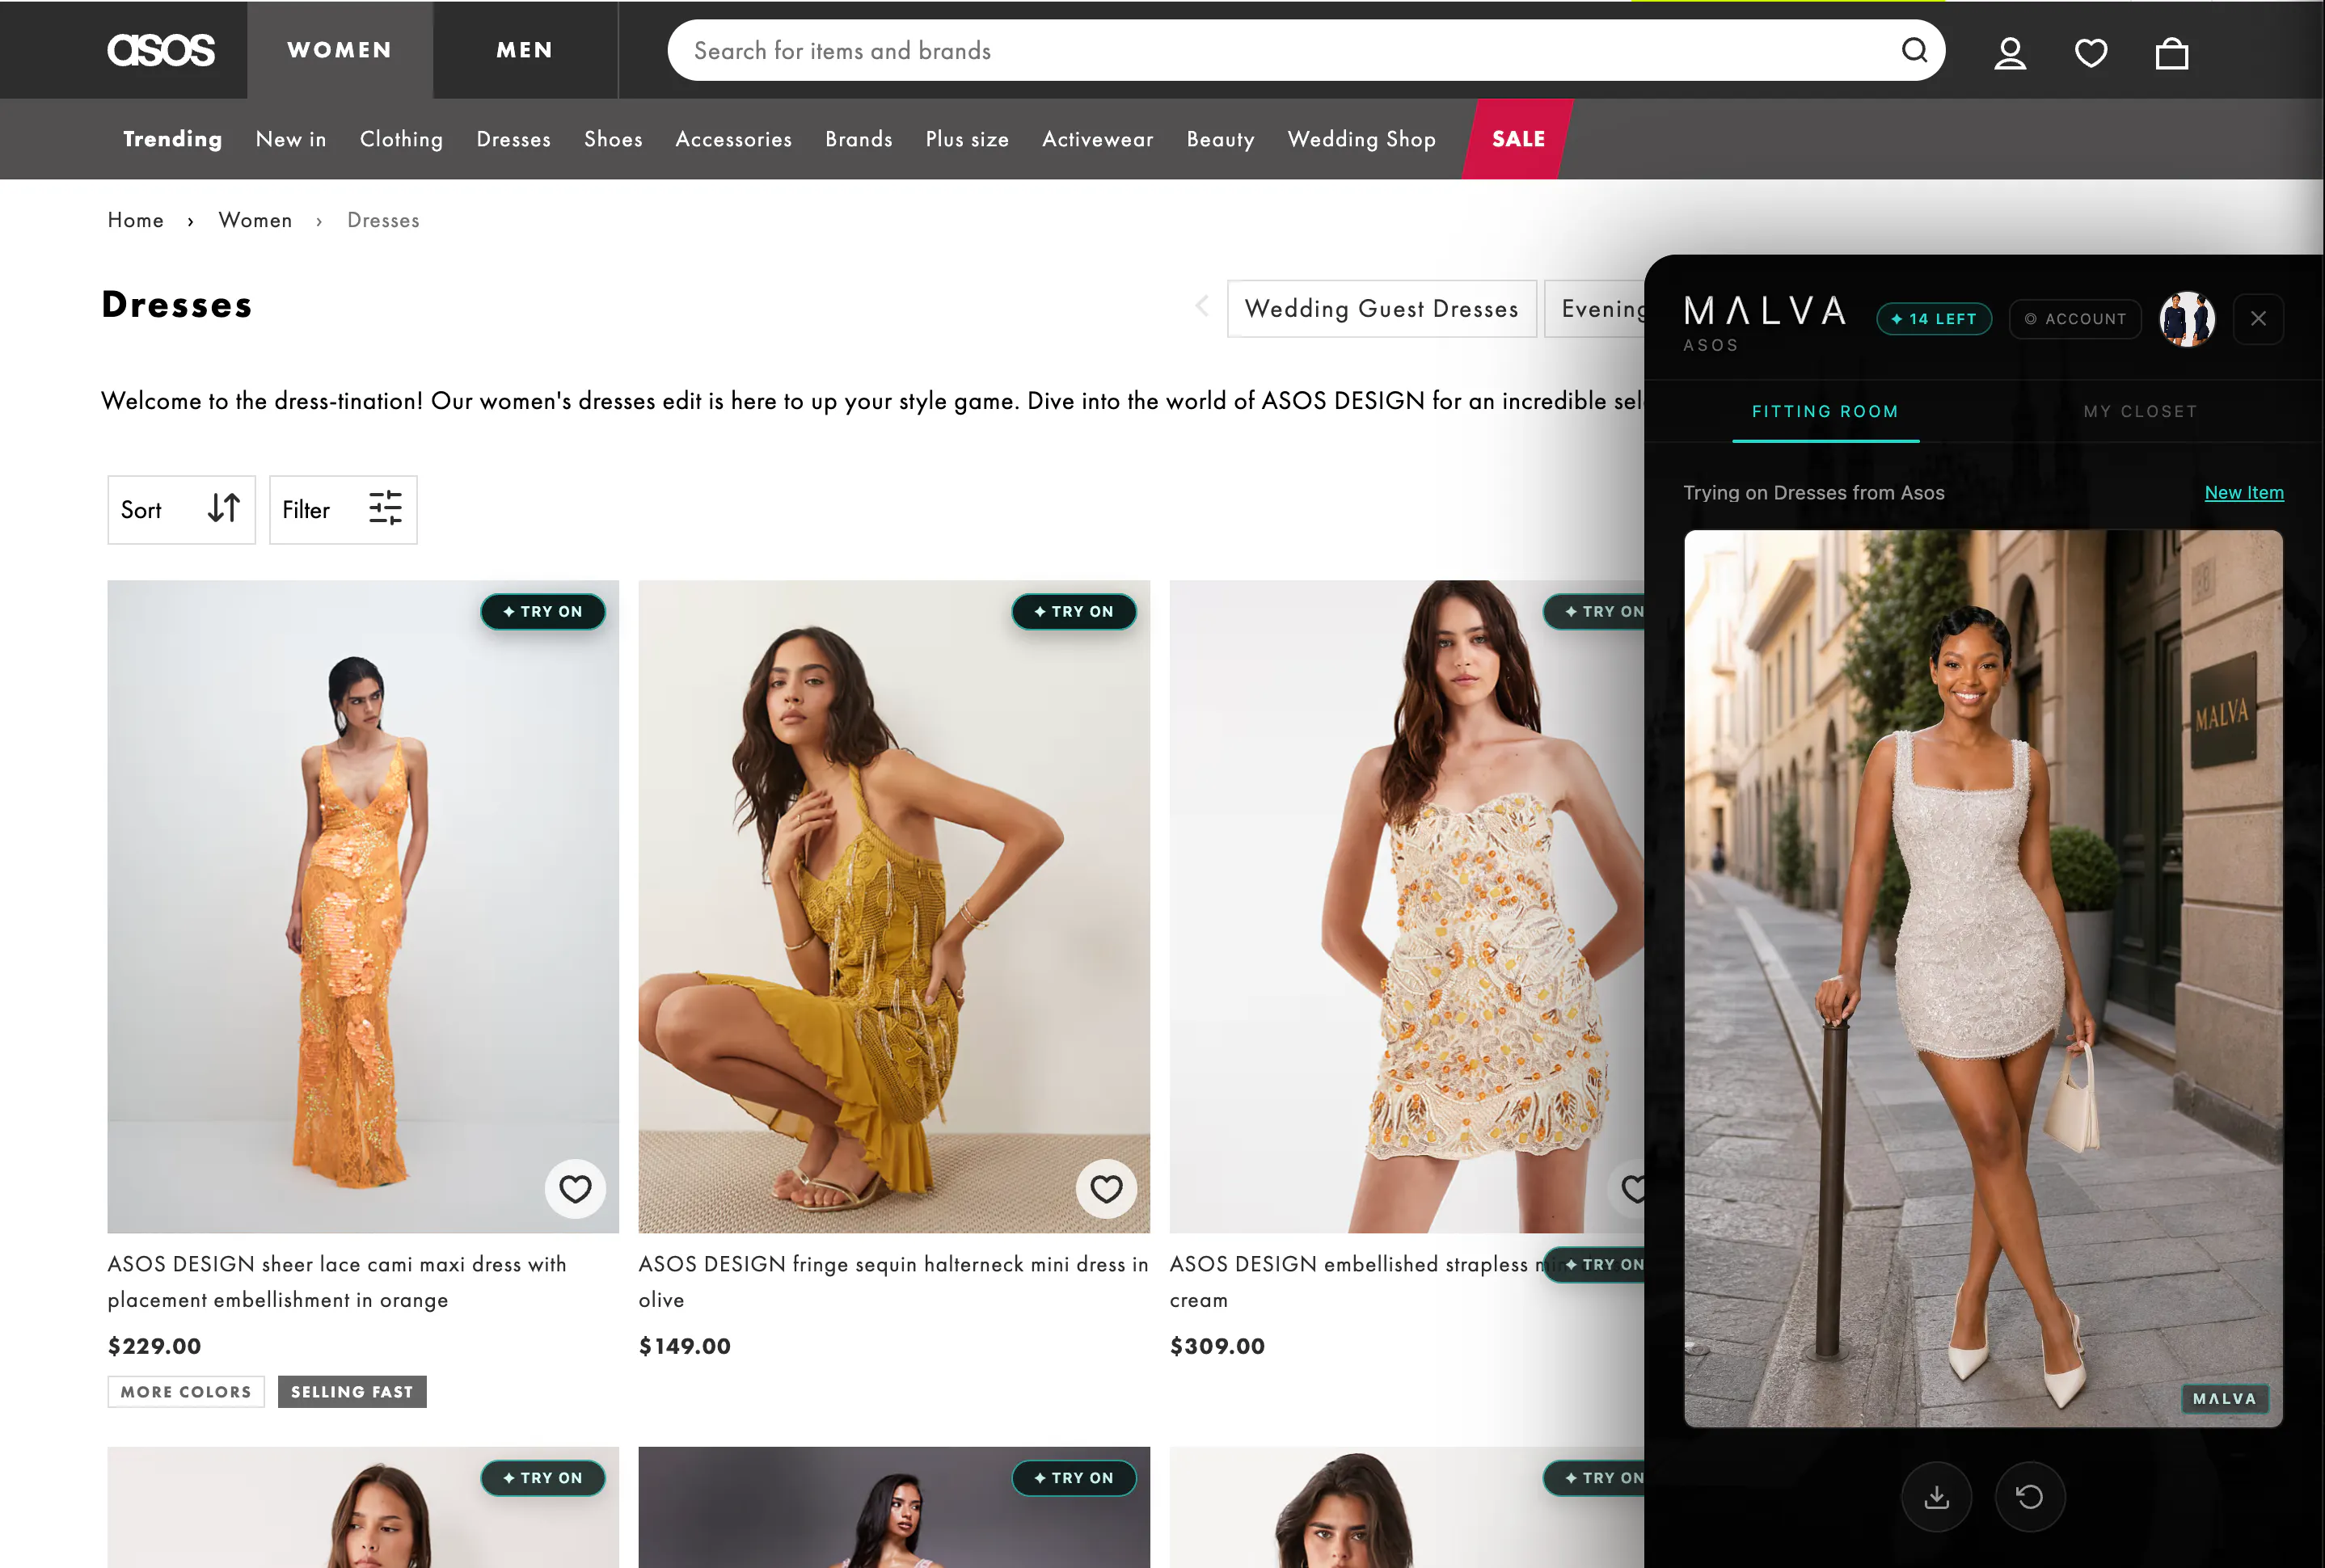Click the Home breadcrumb
Viewport: 2325px width, 1568px height.
coord(136,220)
